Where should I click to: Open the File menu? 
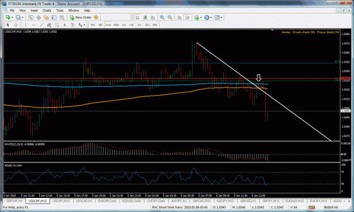[12, 10]
